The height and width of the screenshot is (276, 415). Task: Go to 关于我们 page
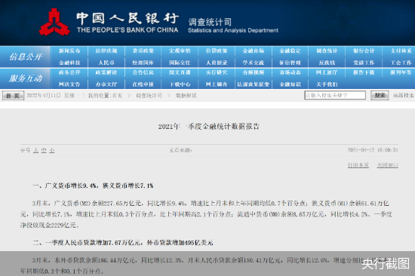click(327, 84)
